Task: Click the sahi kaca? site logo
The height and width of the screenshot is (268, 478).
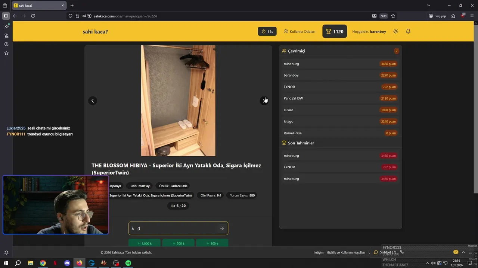Action: pos(95,32)
